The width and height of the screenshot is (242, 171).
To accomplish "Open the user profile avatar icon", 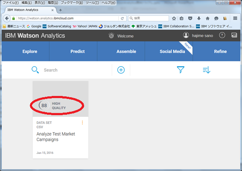I will pyautogui.click(x=186, y=35).
